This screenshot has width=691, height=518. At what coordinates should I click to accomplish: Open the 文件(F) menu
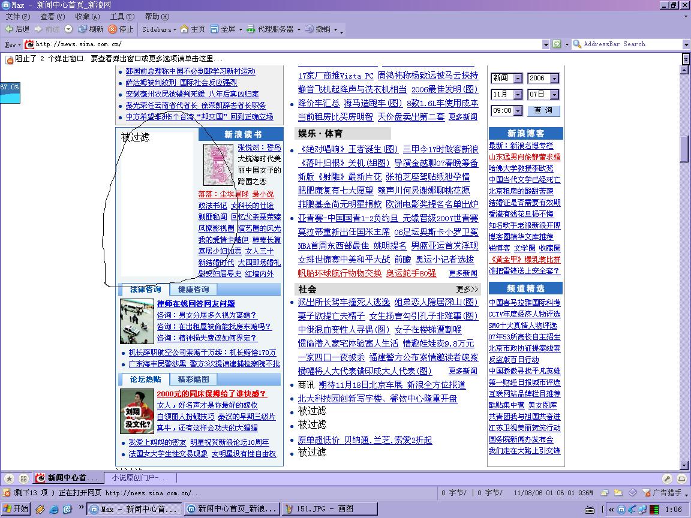(x=17, y=17)
